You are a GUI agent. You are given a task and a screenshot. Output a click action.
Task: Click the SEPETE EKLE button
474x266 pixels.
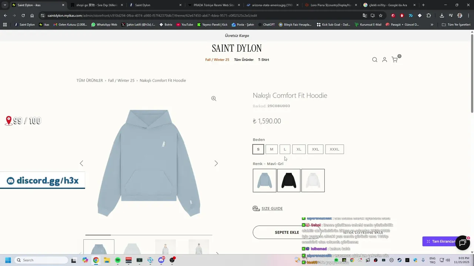(x=287, y=232)
